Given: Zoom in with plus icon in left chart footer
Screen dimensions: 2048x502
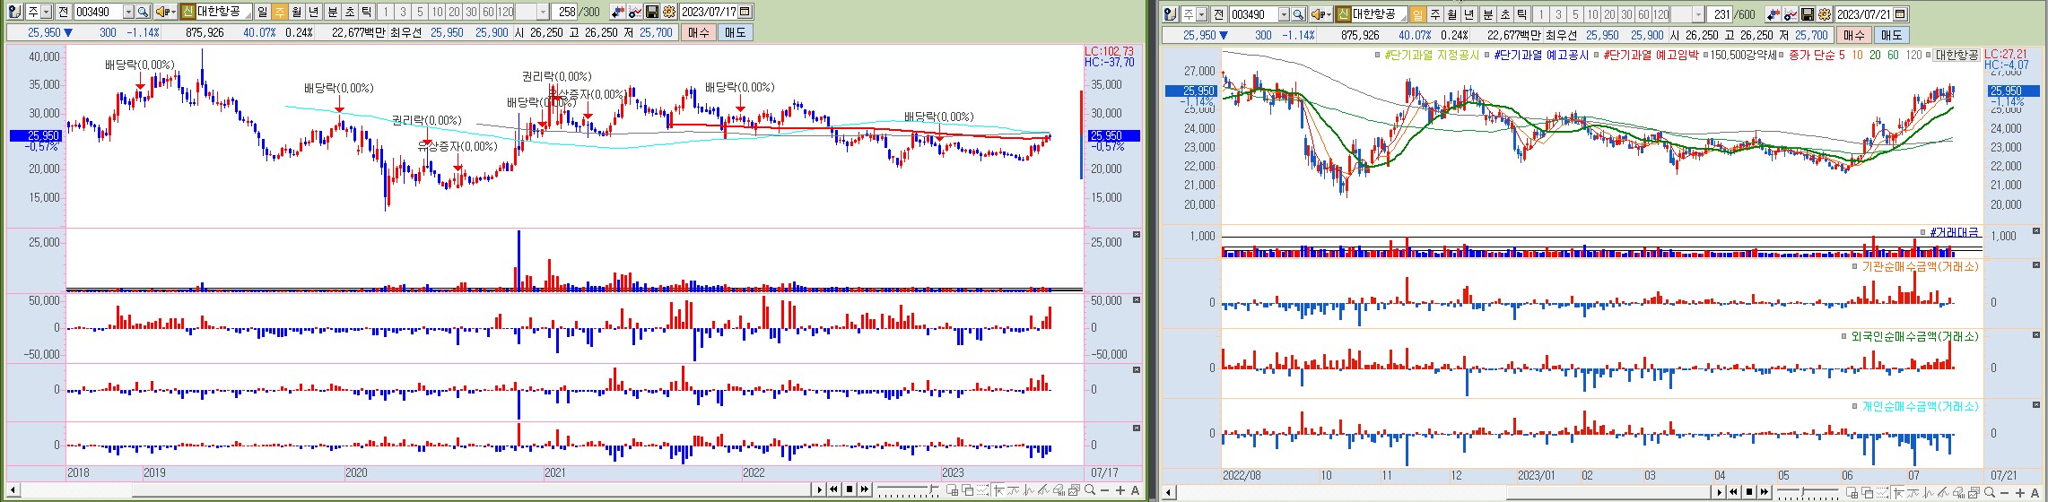Looking at the screenshot, I should click(1120, 490).
